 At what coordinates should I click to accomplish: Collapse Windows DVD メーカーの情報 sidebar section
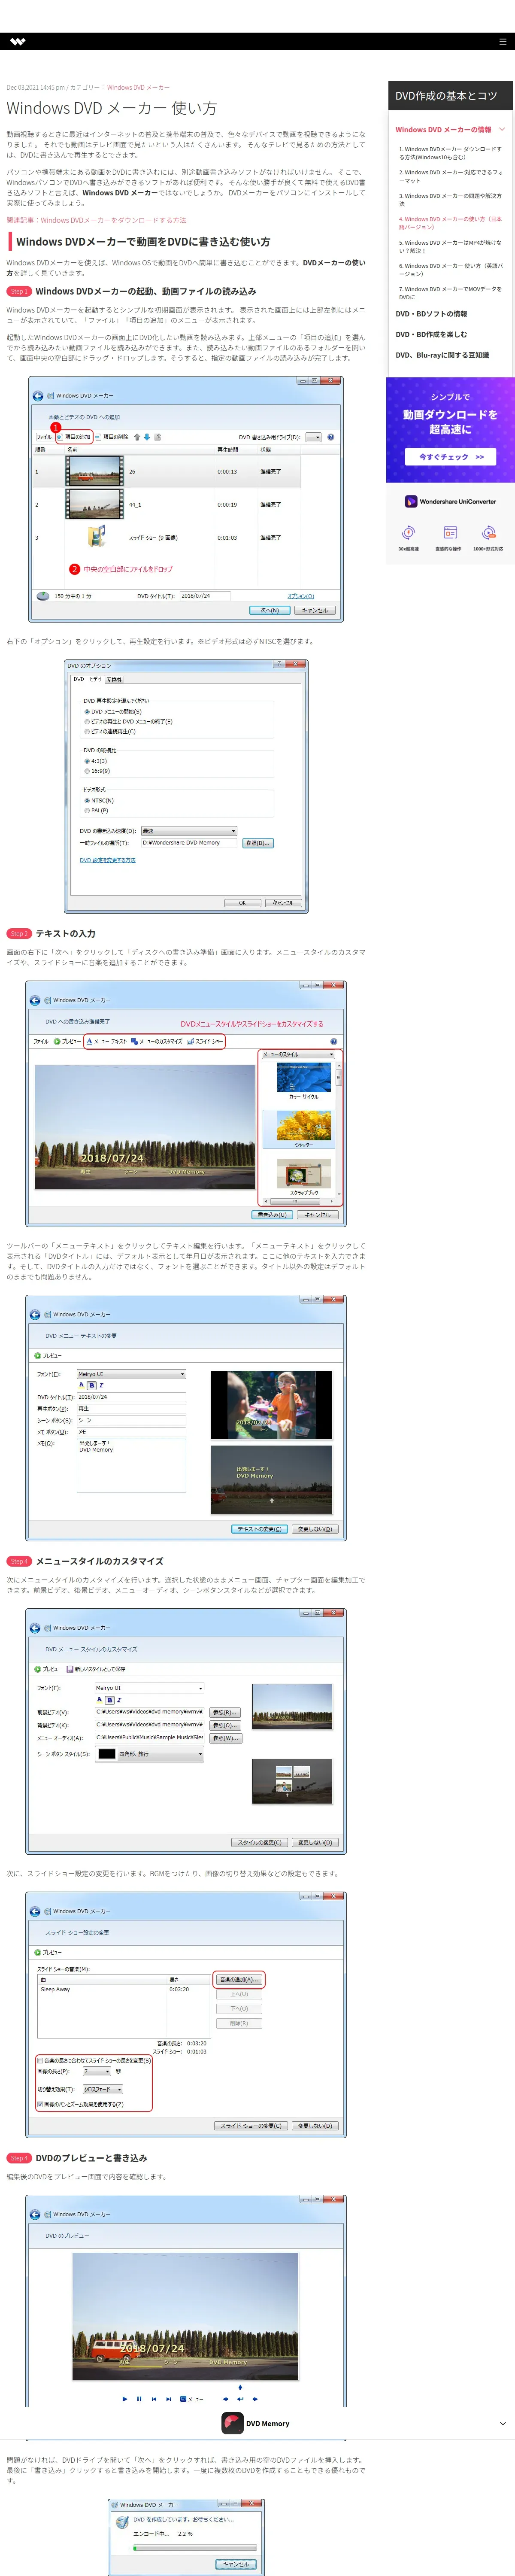tap(502, 129)
